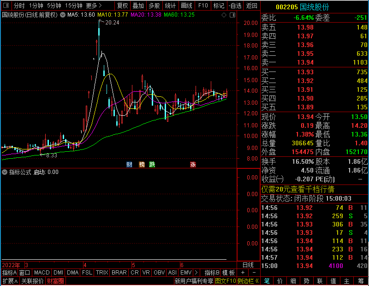Click the plus zoom button on indicator bar

pyautogui.click(x=243, y=273)
